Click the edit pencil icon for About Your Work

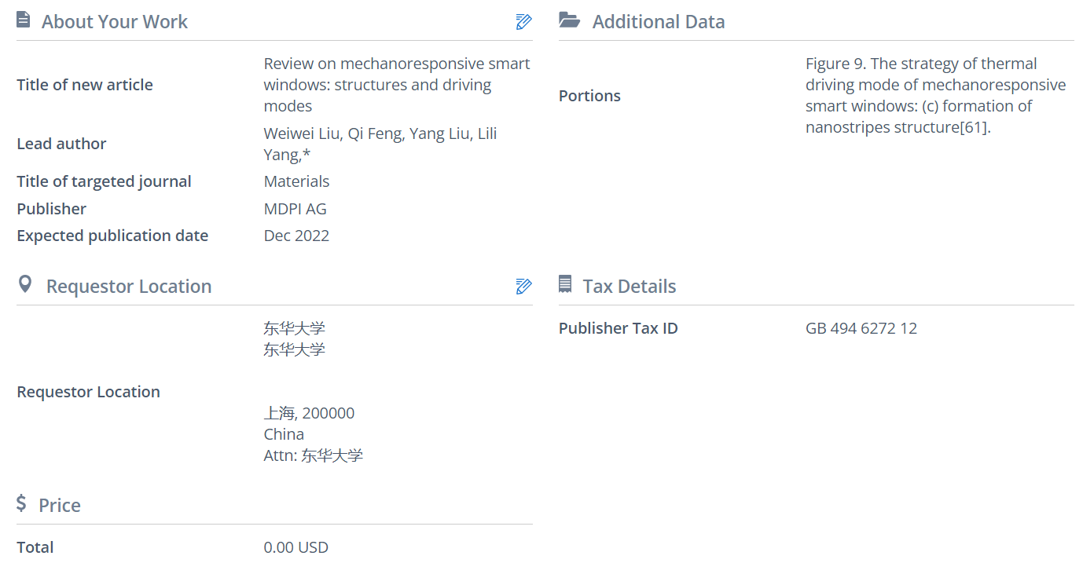tap(523, 22)
